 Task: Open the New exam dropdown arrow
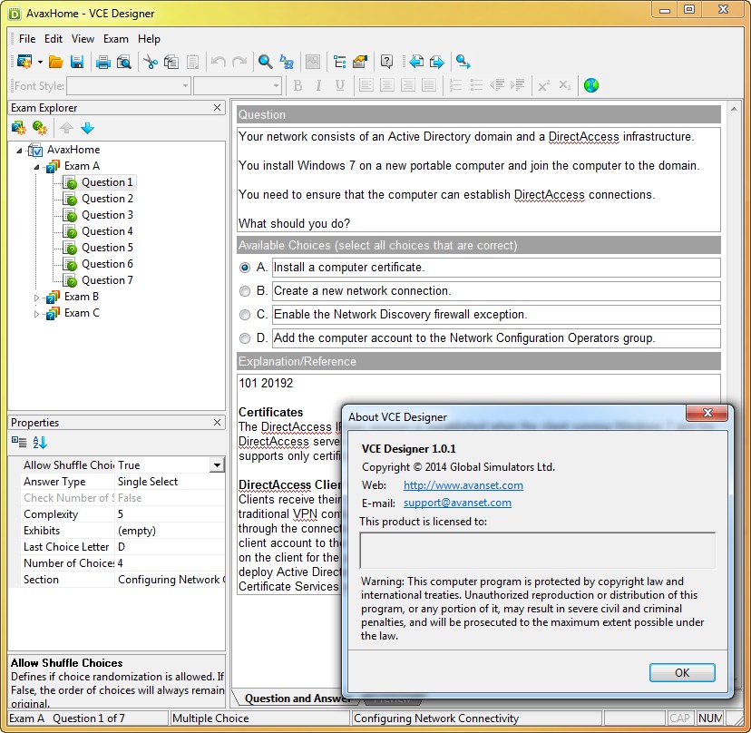tap(40, 63)
